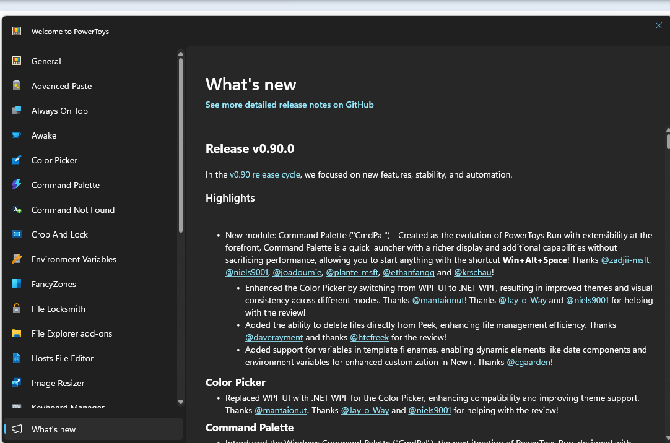Open @joadoumie contributor link
The width and height of the screenshot is (670, 443).
point(297,272)
